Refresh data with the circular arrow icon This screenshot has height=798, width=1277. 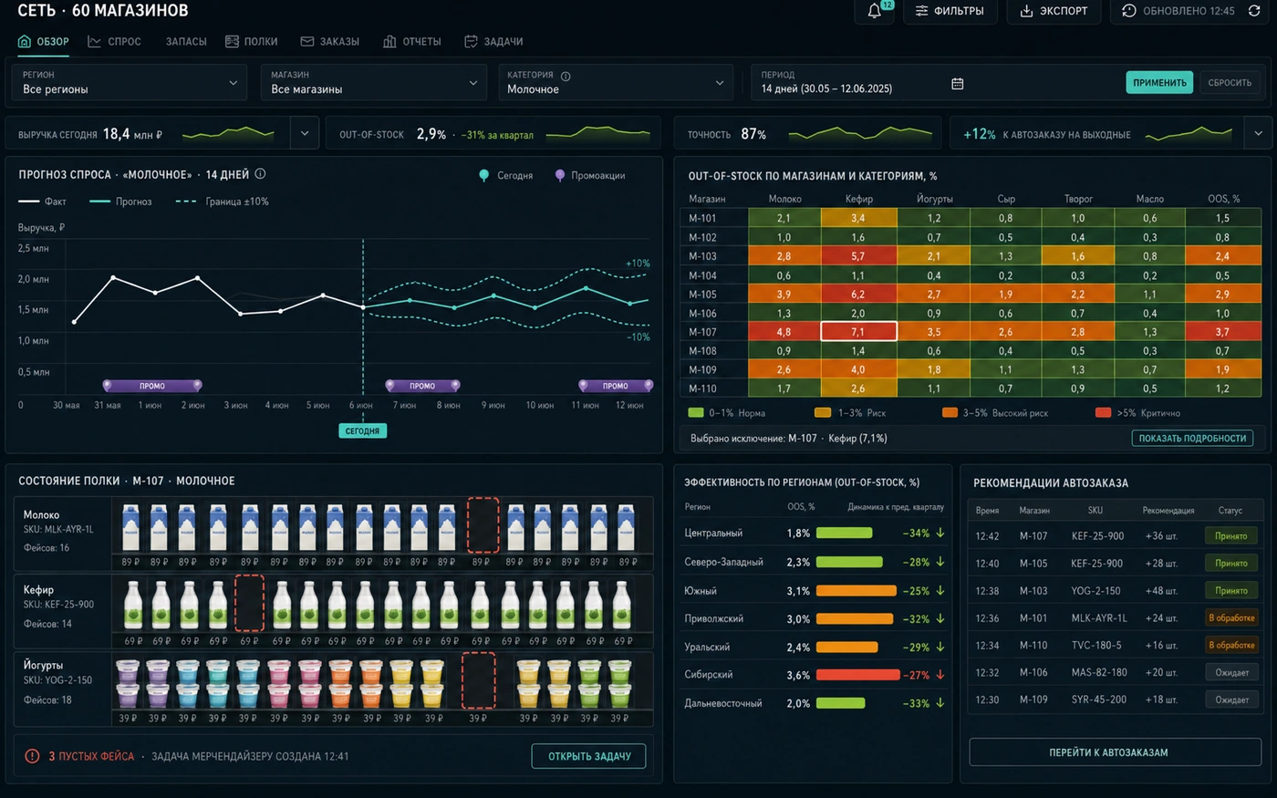click(x=1254, y=11)
